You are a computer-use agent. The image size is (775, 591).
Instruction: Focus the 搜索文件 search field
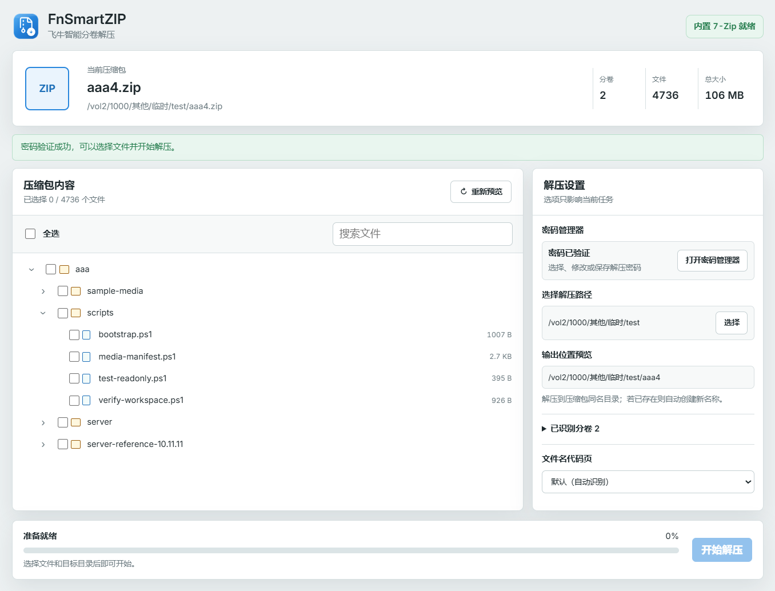[x=422, y=234]
